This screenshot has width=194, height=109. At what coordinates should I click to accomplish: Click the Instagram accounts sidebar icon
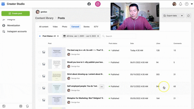point(4,31)
